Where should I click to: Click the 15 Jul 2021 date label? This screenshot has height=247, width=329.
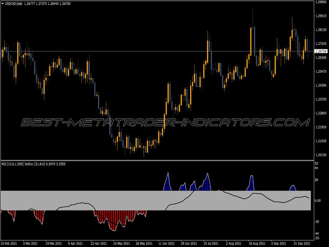pyautogui.click(x=212, y=243)
